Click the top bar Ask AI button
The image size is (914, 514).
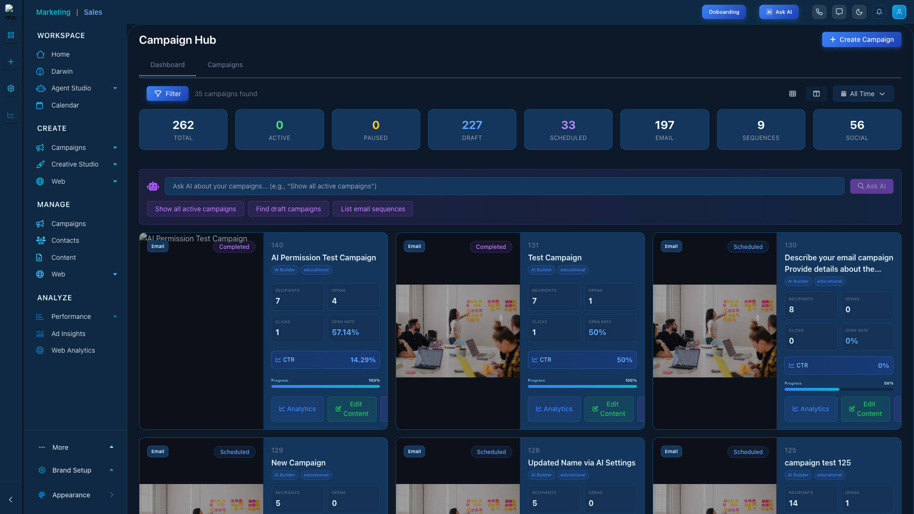pos(779,12)
